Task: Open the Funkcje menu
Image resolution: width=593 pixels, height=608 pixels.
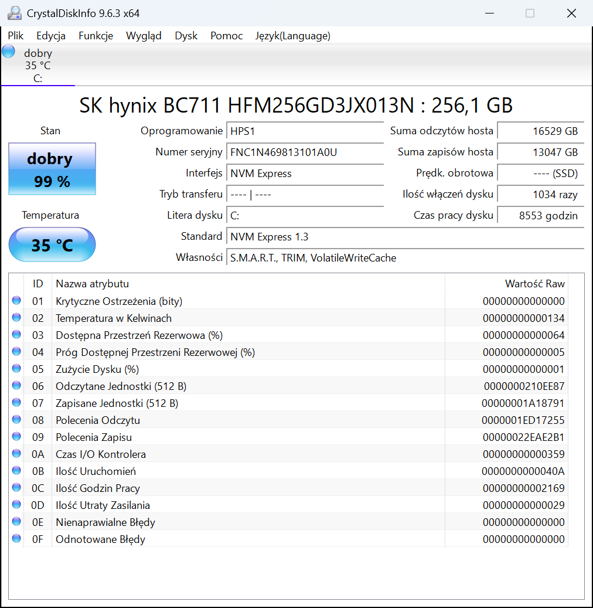Action: [x=96, y=36]
